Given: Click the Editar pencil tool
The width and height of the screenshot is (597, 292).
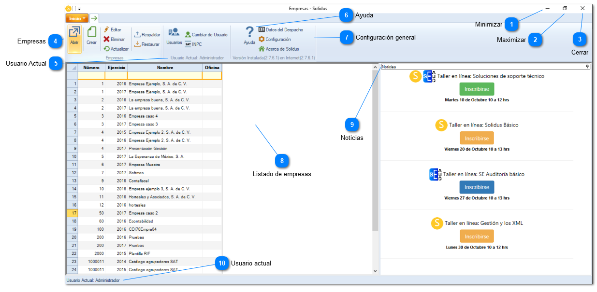Looking at the screenshot, I should point(113,30).
